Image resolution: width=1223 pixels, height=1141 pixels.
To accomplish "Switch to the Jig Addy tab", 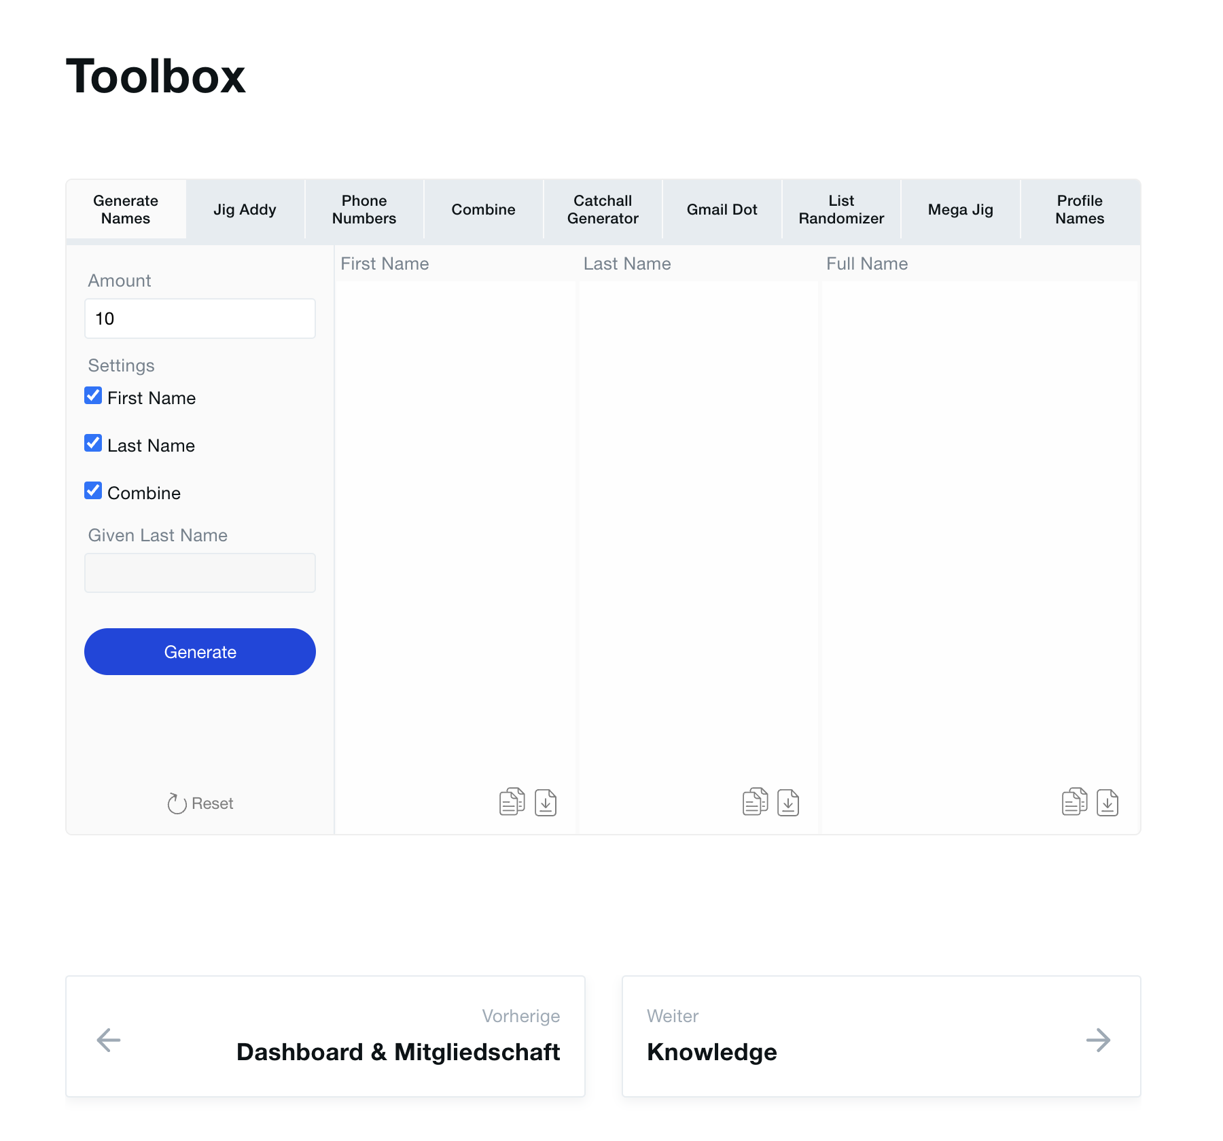I will pos(245,209).
